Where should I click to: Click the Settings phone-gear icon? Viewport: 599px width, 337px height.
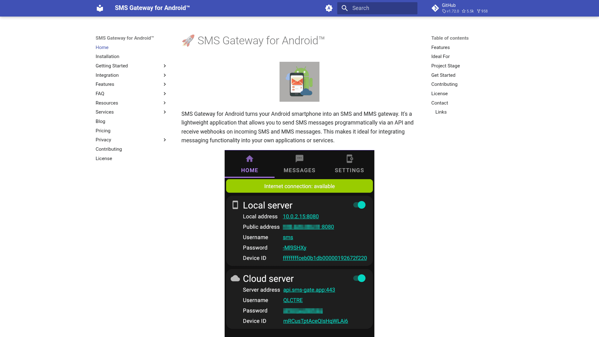(349, 159)
